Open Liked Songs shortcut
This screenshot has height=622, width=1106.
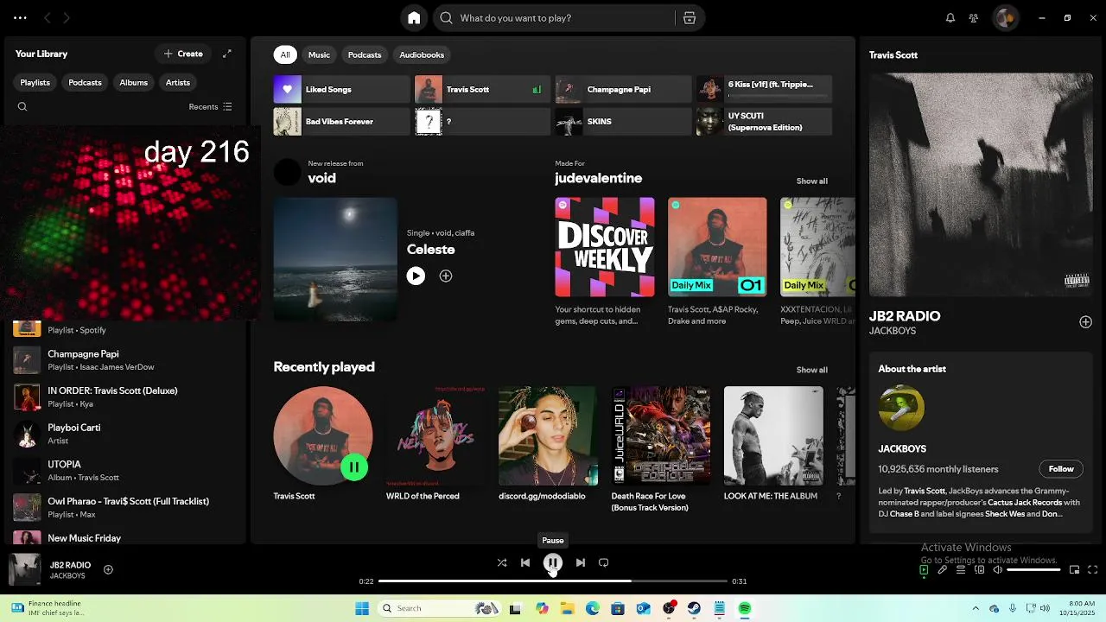pyautogui.click(x=341, y=89)
